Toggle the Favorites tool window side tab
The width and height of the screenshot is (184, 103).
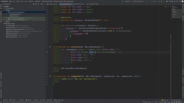pyautogui.click(x=1, y=84)
